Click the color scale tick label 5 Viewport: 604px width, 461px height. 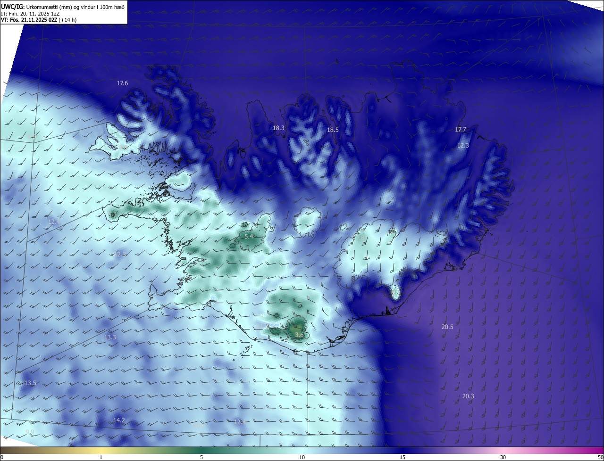coord(201,457)
